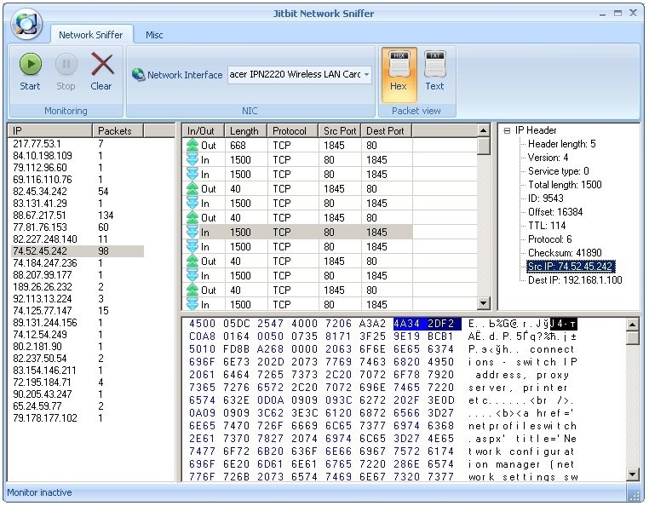Sort by the Protocol column header

point(293,131)
